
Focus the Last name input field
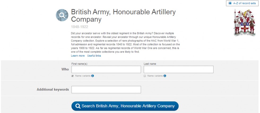click(178, 69)
